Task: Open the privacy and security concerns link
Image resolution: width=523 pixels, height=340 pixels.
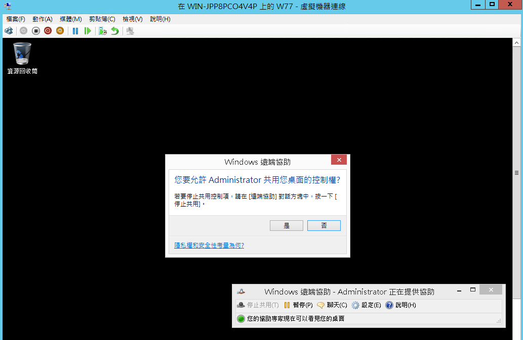Action: pos(209,245)
